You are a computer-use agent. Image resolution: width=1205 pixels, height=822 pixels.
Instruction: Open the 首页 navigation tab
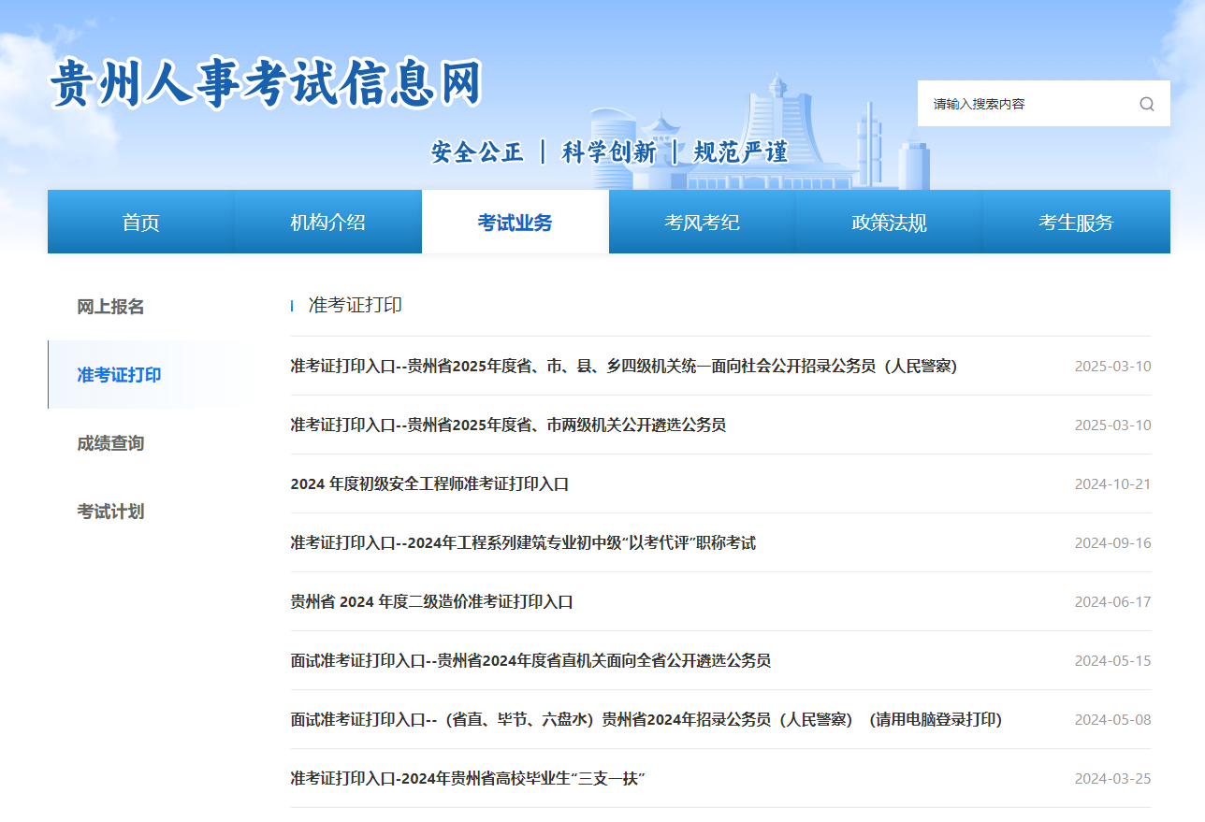(x=141, y=223)
